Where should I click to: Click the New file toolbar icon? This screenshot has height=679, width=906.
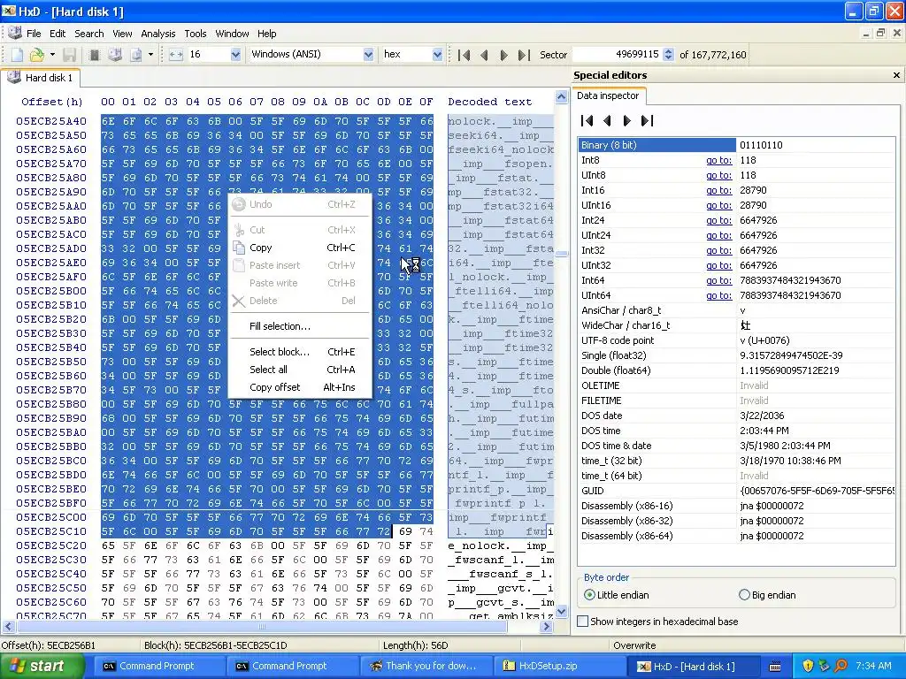[17, 55]
